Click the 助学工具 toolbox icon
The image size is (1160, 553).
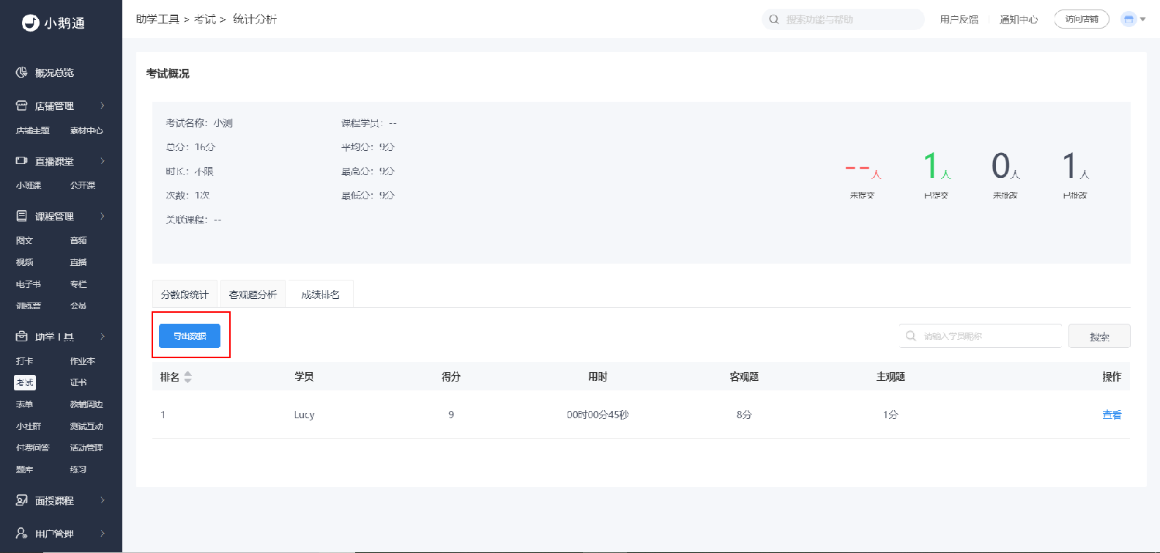[22, 336]
